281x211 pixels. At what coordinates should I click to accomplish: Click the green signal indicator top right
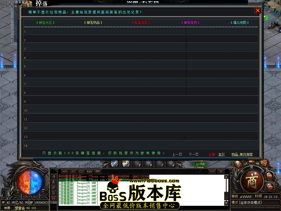click(267, 17)
